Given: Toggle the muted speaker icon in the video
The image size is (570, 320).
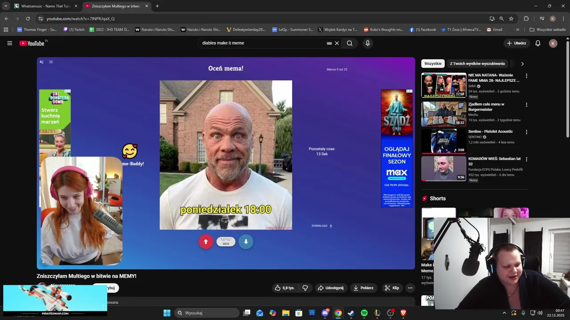Looking at the screenshot, I should pyautogui.click(x=41, y=62).
